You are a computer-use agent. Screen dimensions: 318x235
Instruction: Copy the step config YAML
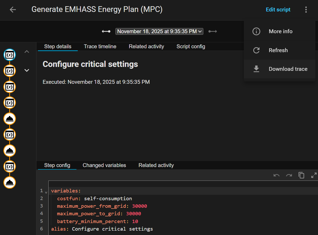tap(301, 175)
